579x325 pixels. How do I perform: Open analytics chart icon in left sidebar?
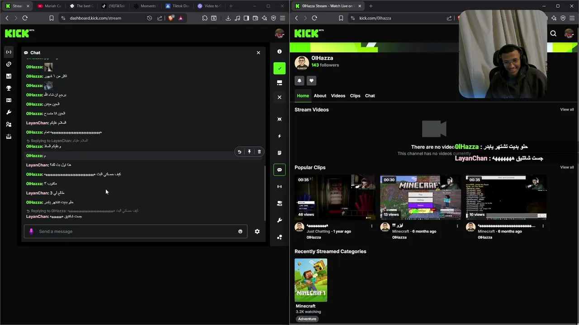(x=9, y=76)
